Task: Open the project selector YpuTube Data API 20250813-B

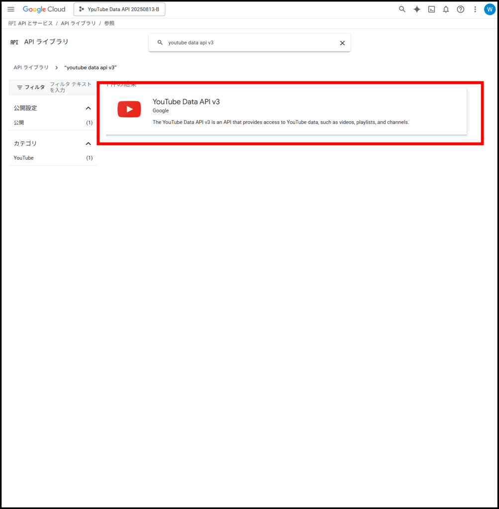Action: 119,9
